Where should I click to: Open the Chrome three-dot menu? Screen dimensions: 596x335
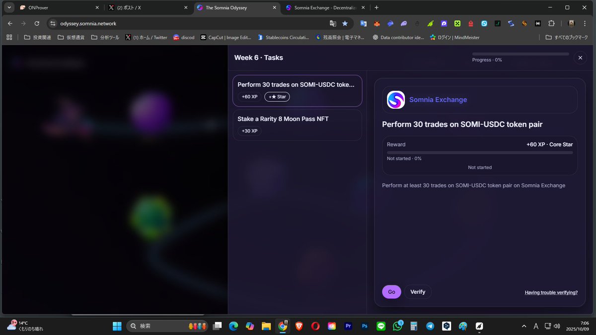point(586,23)
